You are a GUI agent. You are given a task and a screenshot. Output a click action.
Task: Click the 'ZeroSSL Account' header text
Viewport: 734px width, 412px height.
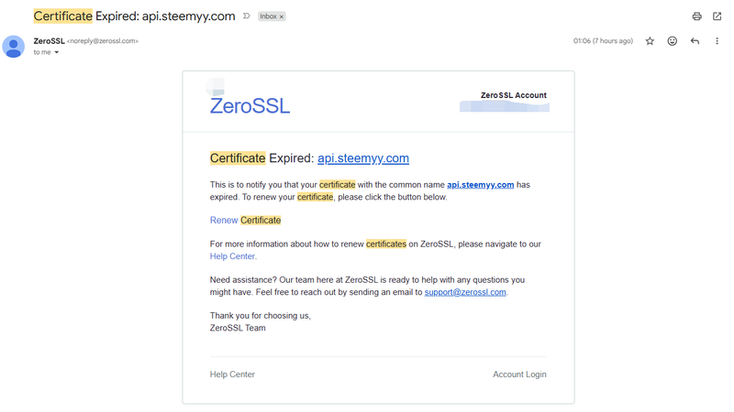coord(514,95)
